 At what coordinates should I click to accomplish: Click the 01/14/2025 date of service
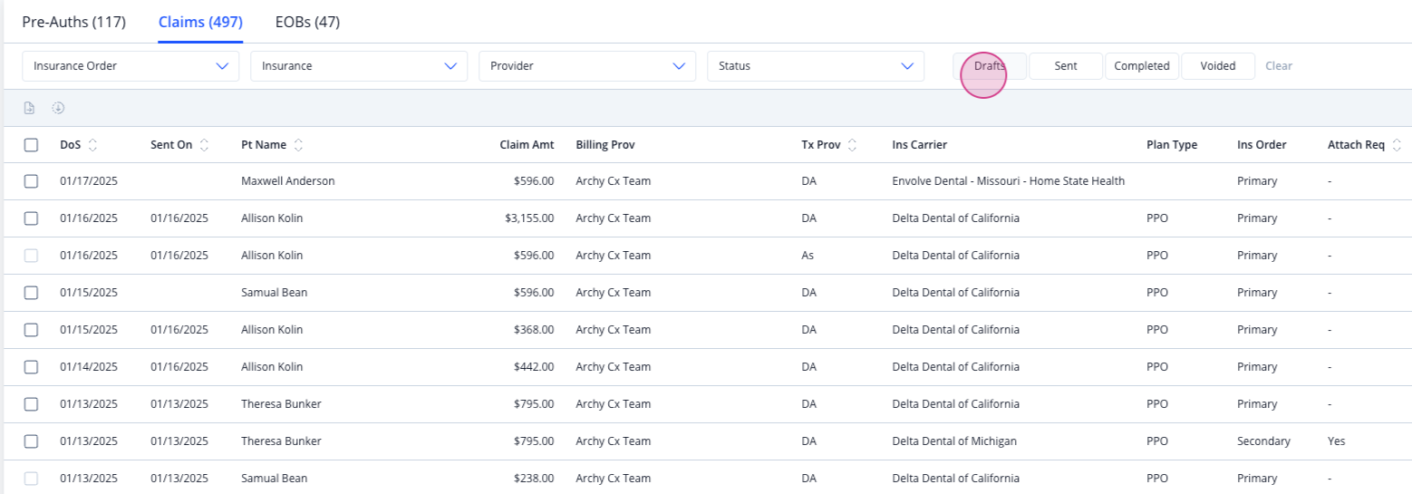(89, 367)
